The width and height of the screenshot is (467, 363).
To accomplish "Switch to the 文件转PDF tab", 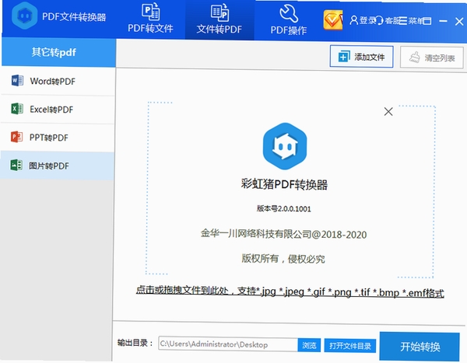I will tap(219, 19).
